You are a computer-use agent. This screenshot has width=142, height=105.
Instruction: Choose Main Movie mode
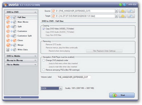(21, 22)
